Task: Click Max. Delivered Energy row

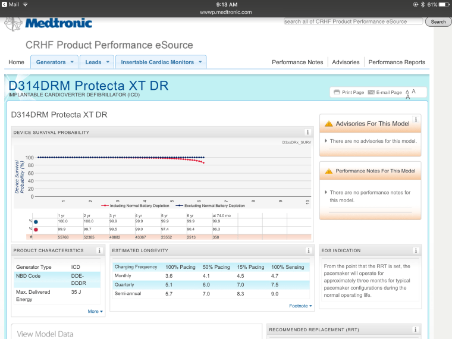Action: coord(57,296)
